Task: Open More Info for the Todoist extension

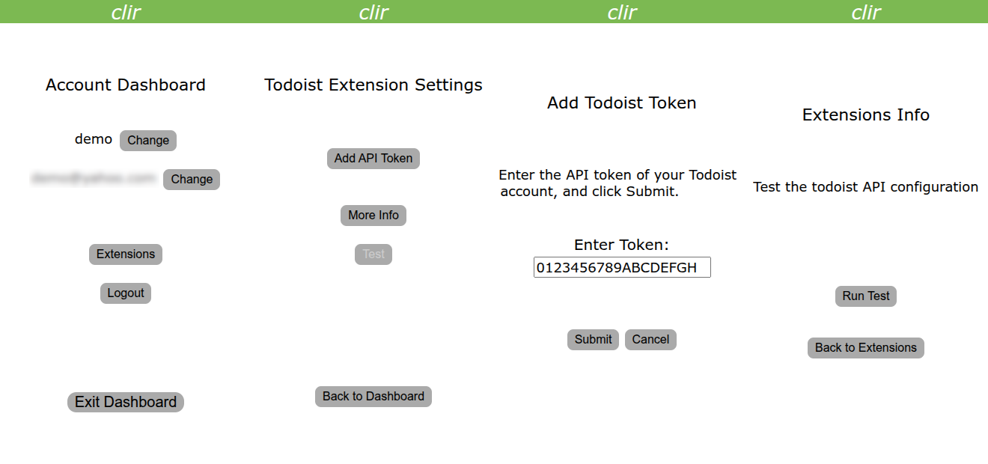Action: [x=373, y=216]
